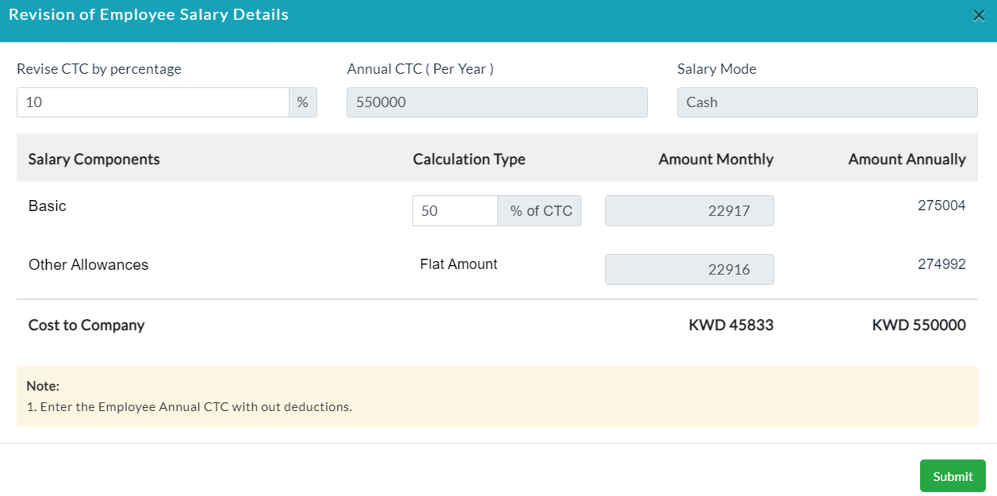Click the Revise CTC by percentage field

point(153,102)
